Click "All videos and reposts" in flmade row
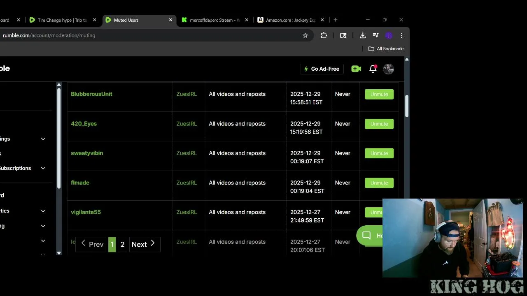Screen dimensions: 527x296 [237, 183]
